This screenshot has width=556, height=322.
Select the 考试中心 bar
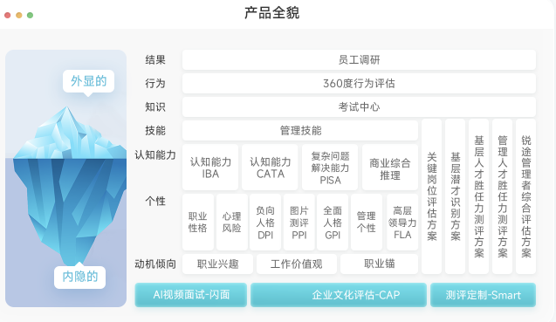coord(359,106)
